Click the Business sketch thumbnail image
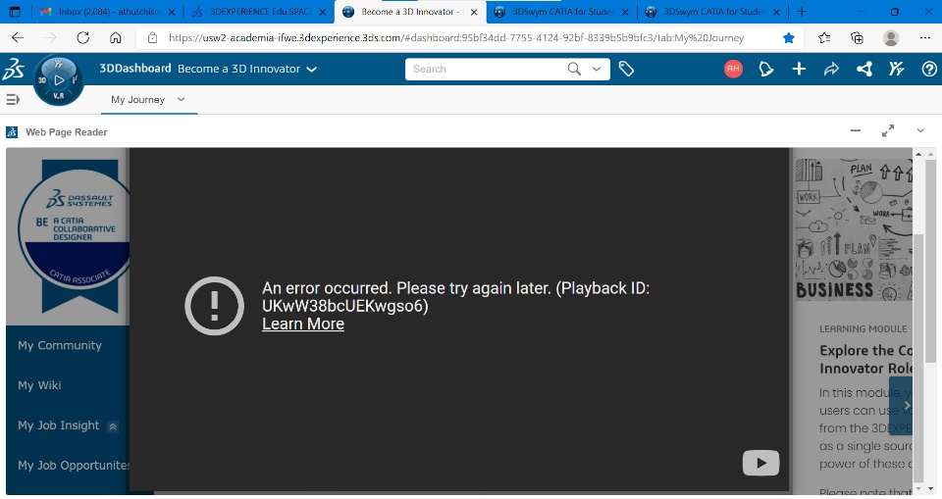This screenshot has height=499, width=942. pos(854,230)
